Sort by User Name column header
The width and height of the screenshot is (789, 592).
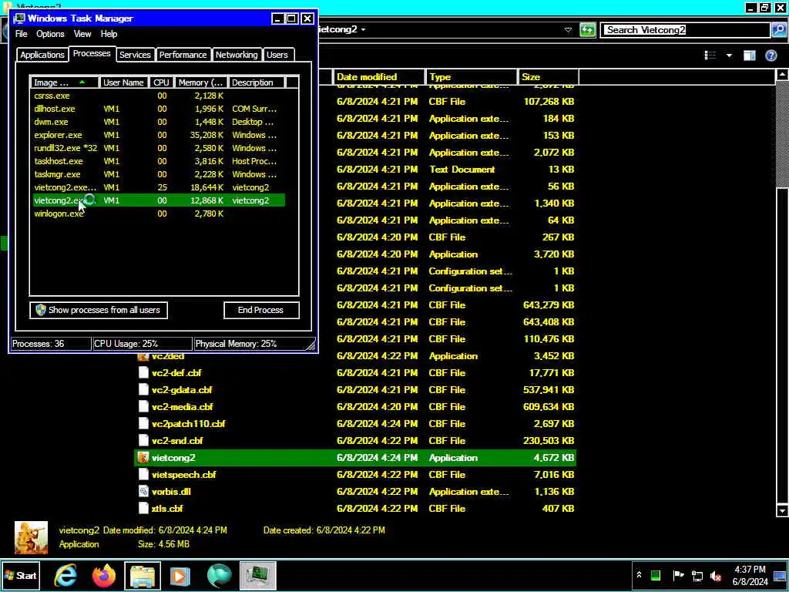tap(124, 82)
